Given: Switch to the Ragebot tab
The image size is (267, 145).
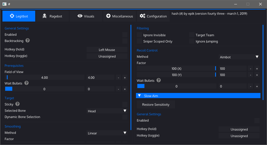Looking at the screenshot, I should tap(52, 16).
